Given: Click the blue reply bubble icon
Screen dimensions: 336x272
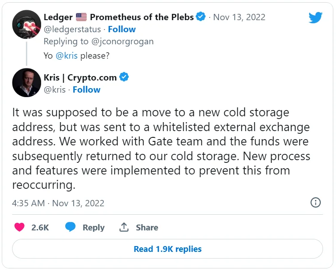Looking at the screenshot, I should pyautogui.click(x=70, y=227).
